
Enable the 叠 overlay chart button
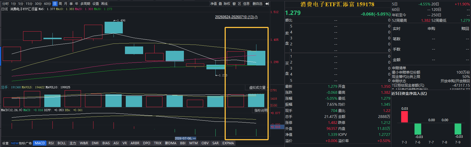coord(220,4)
